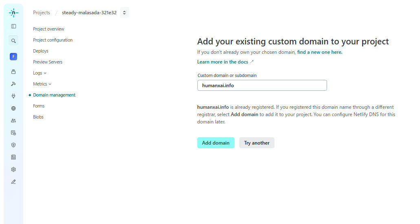Viewport: 420px width, 224px height.
Task: Open the builds hammer icon
Action: [x=13, y=84]
